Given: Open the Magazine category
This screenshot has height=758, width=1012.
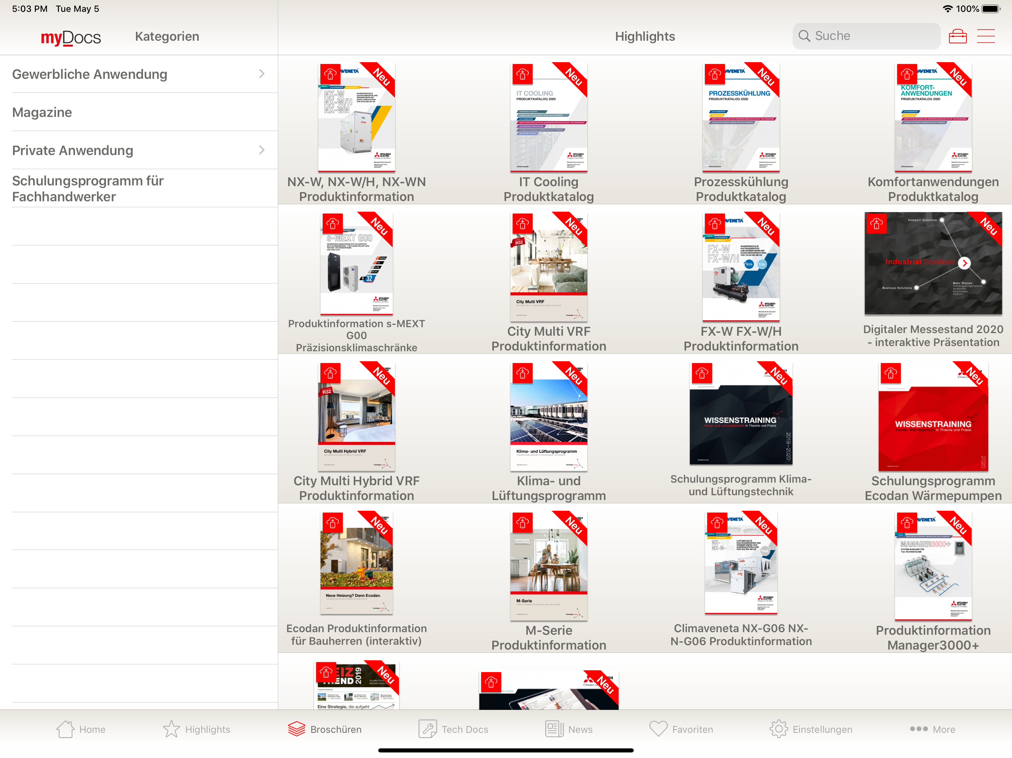Looking at the screenshot, I should [x=139, y=112].
